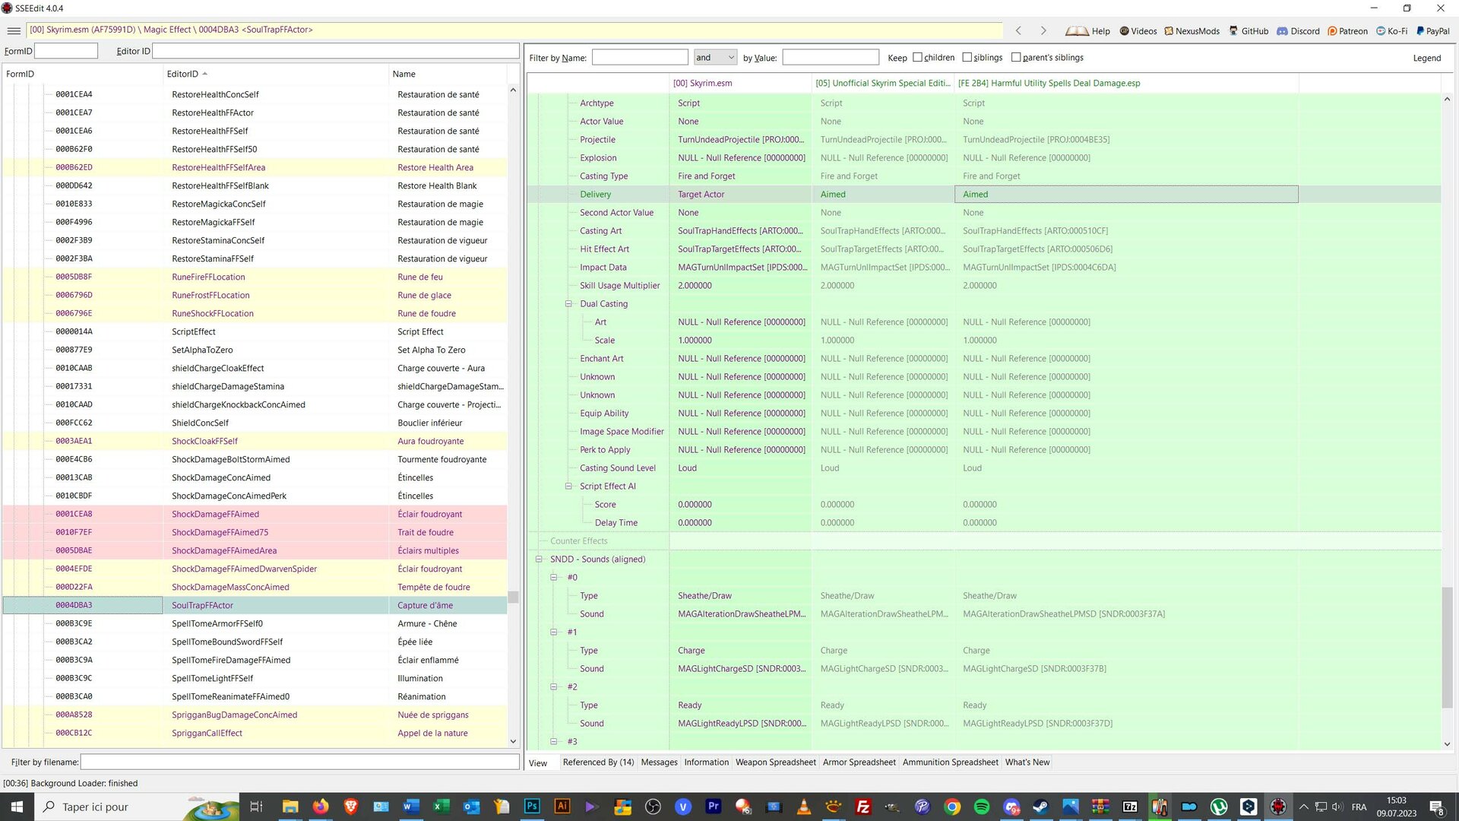This screenshot has width=1459, height=821.
Task: Click the record list scroll-down arrow
Action: (513, 741)
